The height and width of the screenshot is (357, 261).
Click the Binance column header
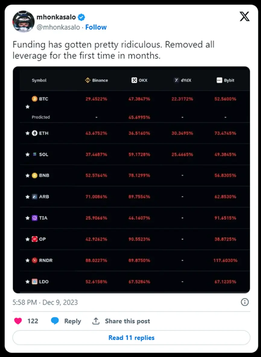pyautogui.click(x=97, y=80)
